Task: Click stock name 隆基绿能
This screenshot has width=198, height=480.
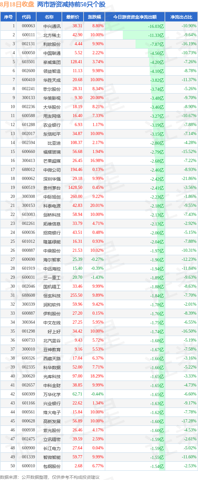Action: tap(52, 242)
